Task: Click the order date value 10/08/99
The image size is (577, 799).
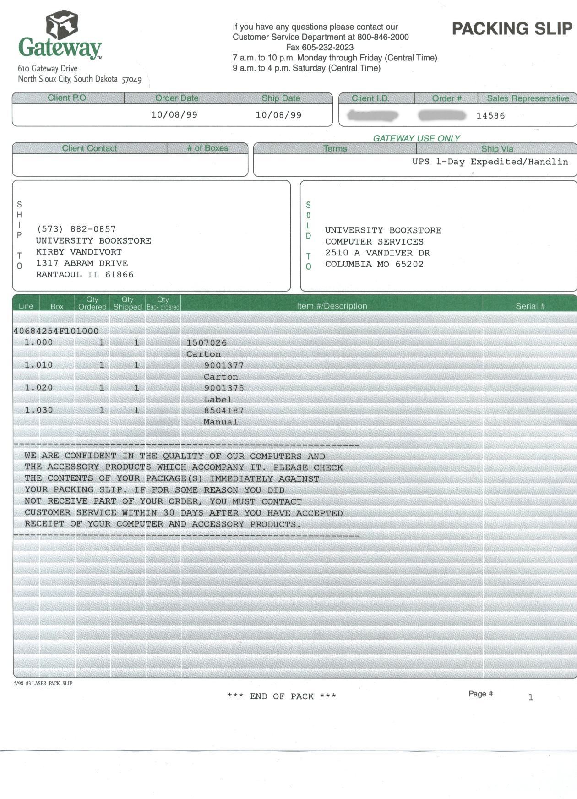Action: (174, 115)
